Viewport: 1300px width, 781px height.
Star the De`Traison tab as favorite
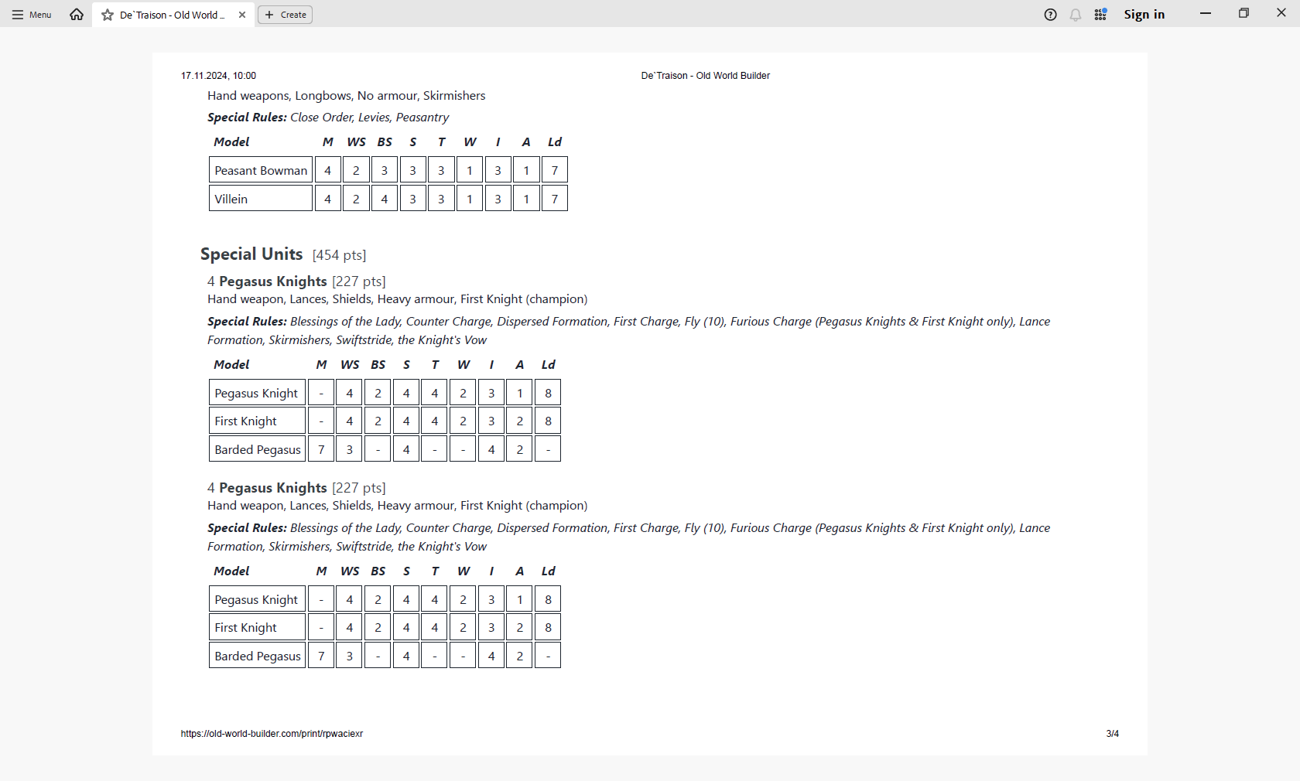pyautogui.click(x=108, y=15)
